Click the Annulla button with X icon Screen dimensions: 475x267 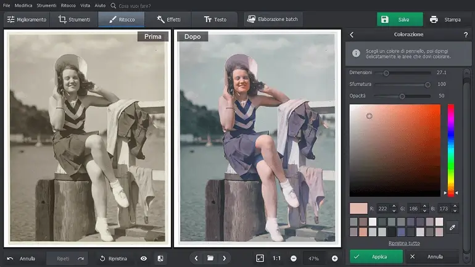click(x=431, y=257)
